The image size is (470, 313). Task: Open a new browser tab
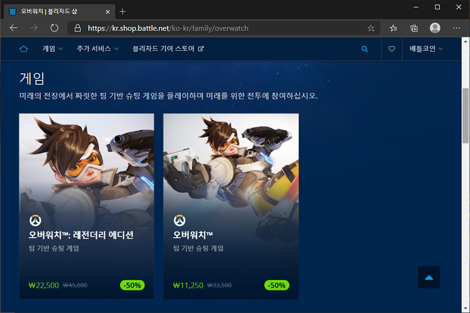coord(122,11)
